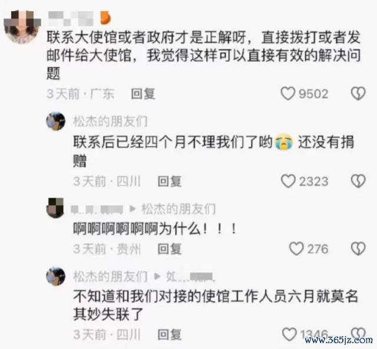The width and height of the screenshot is (377, 349).
Task: Open 松杰的朋友们 avatar in first reply
Action: click(56, 121)
